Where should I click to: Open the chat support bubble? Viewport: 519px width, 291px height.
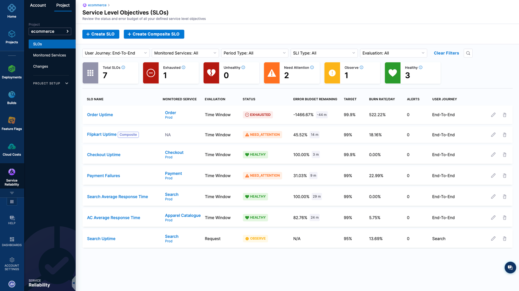pyautogui.click(x=510, y=267)
